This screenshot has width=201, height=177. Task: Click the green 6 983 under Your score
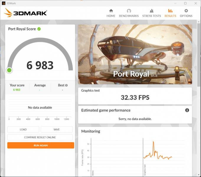point(17,90)
